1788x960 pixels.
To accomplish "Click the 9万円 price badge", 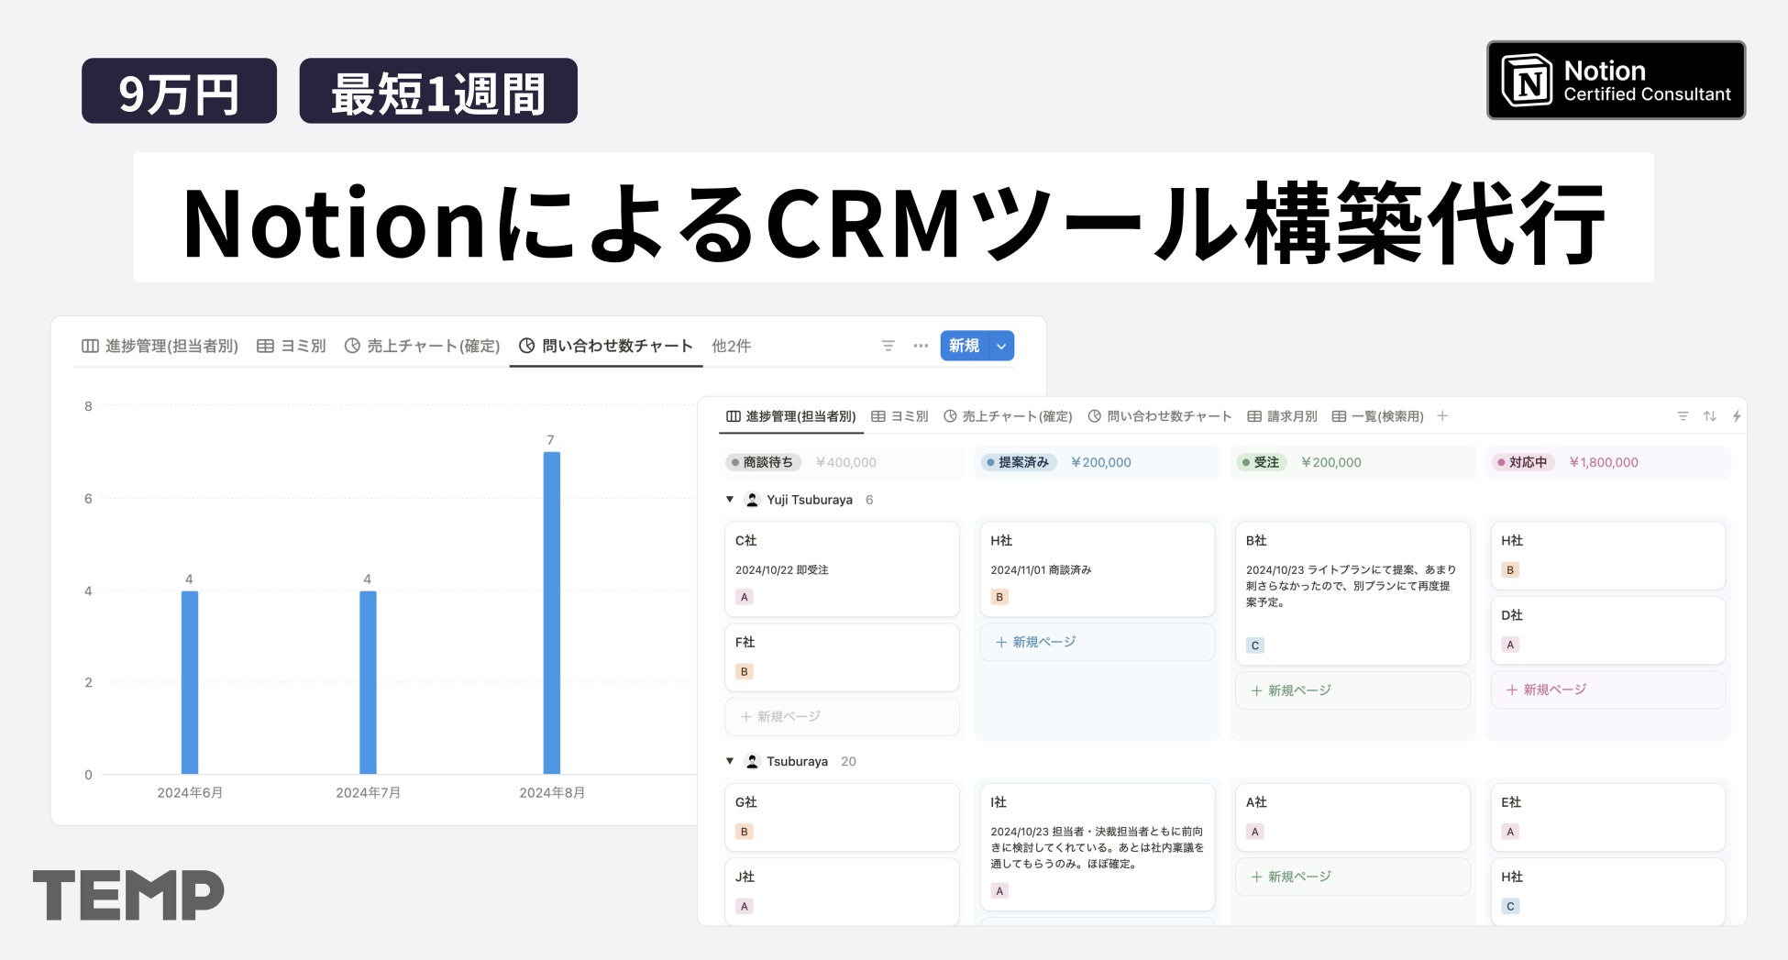I will (179, 91).
